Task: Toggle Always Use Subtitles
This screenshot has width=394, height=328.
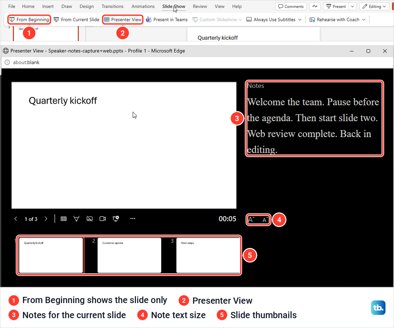Action: 271,20
